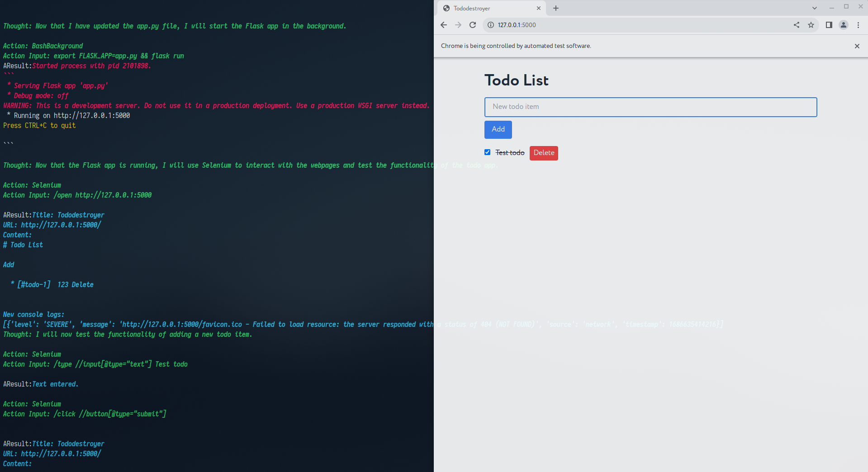Click 'Started process with pid 2101898' text
This screenshot has height=472, width=868.
click(x=91, y=66)
